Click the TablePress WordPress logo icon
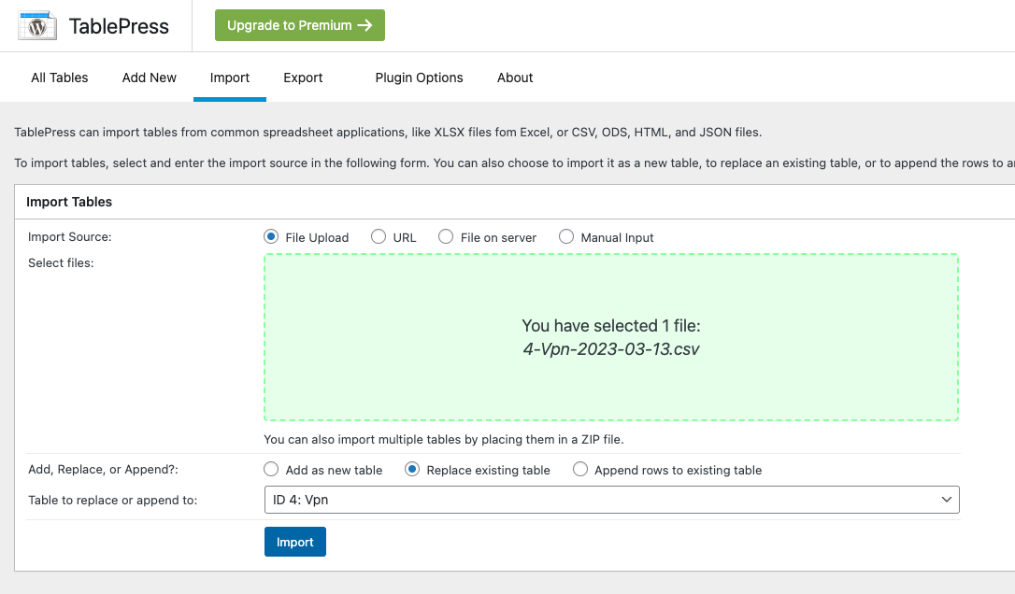1015x594 pixels. [x=37, y=26]
